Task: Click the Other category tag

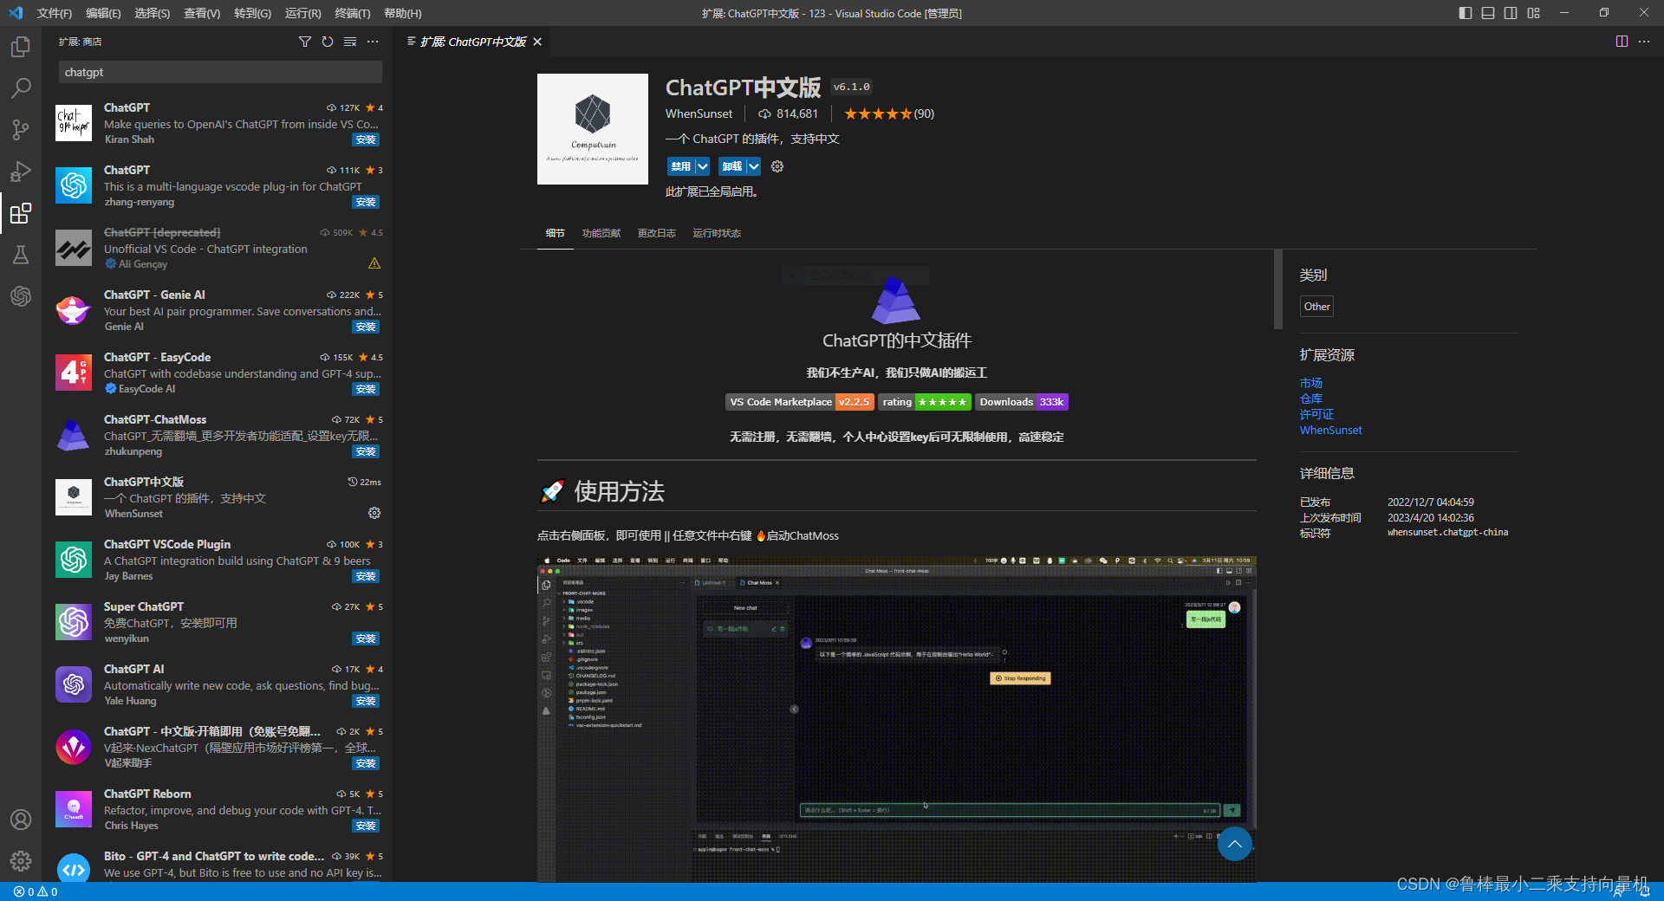Action: [x=1316, y=306]
